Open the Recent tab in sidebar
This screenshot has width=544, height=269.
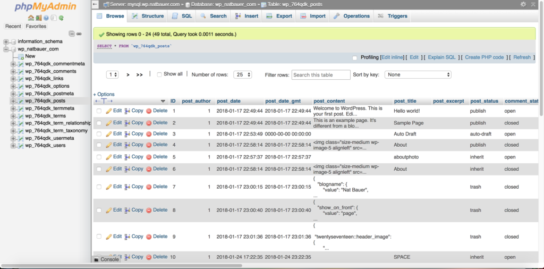click(x=13, y=27)
